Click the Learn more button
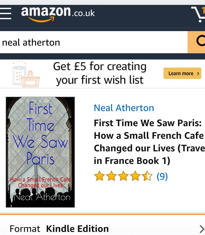Viewport: 205px width, 235px height. coord(182,73)
